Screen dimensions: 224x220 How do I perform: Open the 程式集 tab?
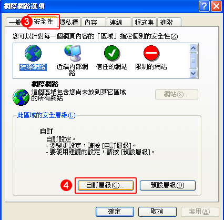click(144, 23)
